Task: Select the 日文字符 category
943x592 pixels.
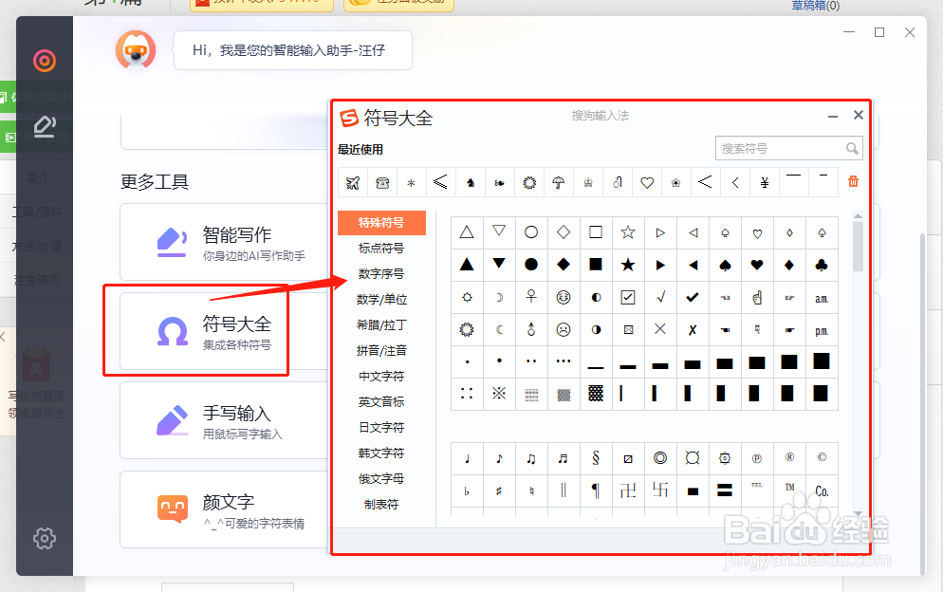Action: click(381, 428)
